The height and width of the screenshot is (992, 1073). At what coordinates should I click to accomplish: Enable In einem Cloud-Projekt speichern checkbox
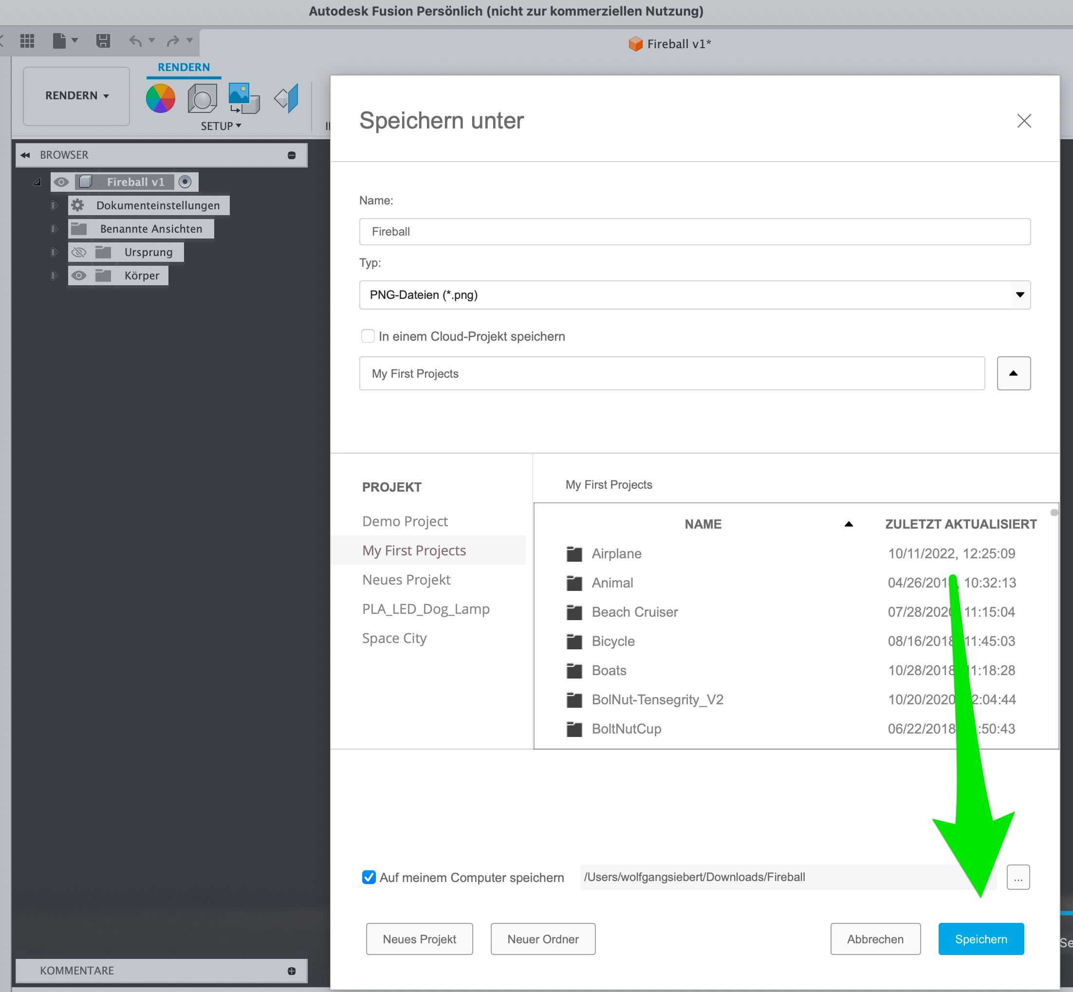pos(368,334)
